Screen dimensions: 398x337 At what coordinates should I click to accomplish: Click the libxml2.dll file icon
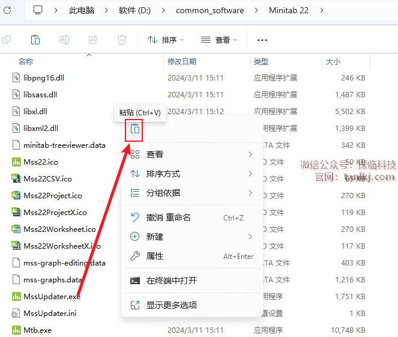(16, 128)
